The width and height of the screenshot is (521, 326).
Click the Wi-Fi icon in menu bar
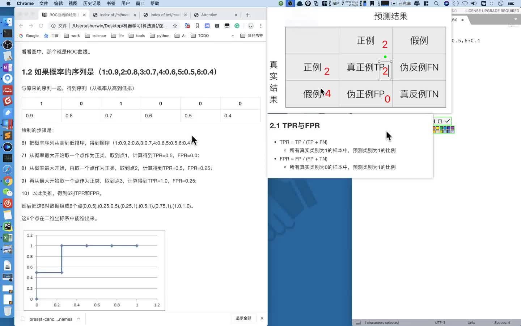465,3
